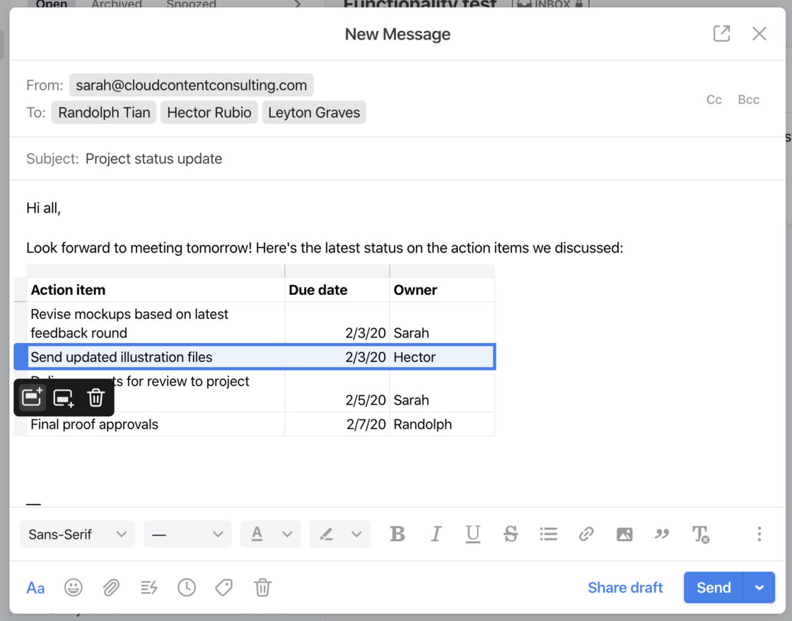Schedule send later with the clock icon
The width and height of the screenshot is (792, 621).
point(186,587)
